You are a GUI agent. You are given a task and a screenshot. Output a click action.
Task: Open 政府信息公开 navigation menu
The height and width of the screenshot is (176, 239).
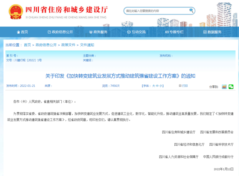(x=60, y=32)
